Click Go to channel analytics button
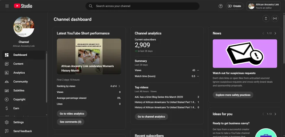 tap(151, 117)
